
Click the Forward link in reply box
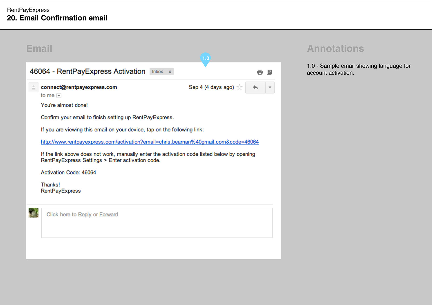coord(109,214)
